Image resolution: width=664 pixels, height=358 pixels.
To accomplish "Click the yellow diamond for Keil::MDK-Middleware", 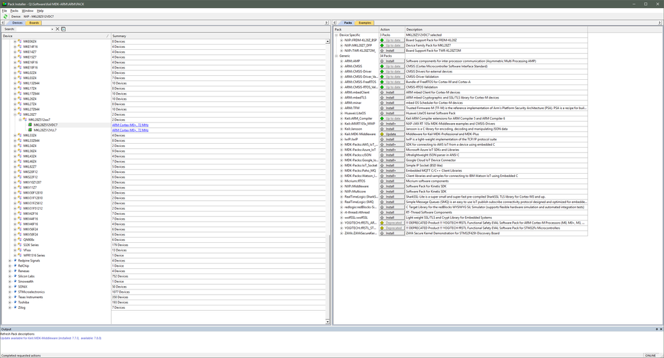I will (x=382, y=134).
